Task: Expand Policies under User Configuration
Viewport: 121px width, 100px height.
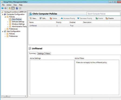Action: pos(5,34)
